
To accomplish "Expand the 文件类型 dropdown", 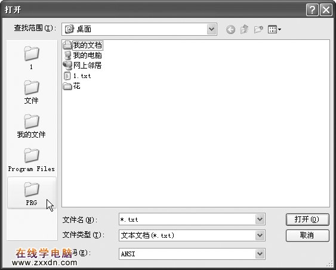I will [260, 235].
